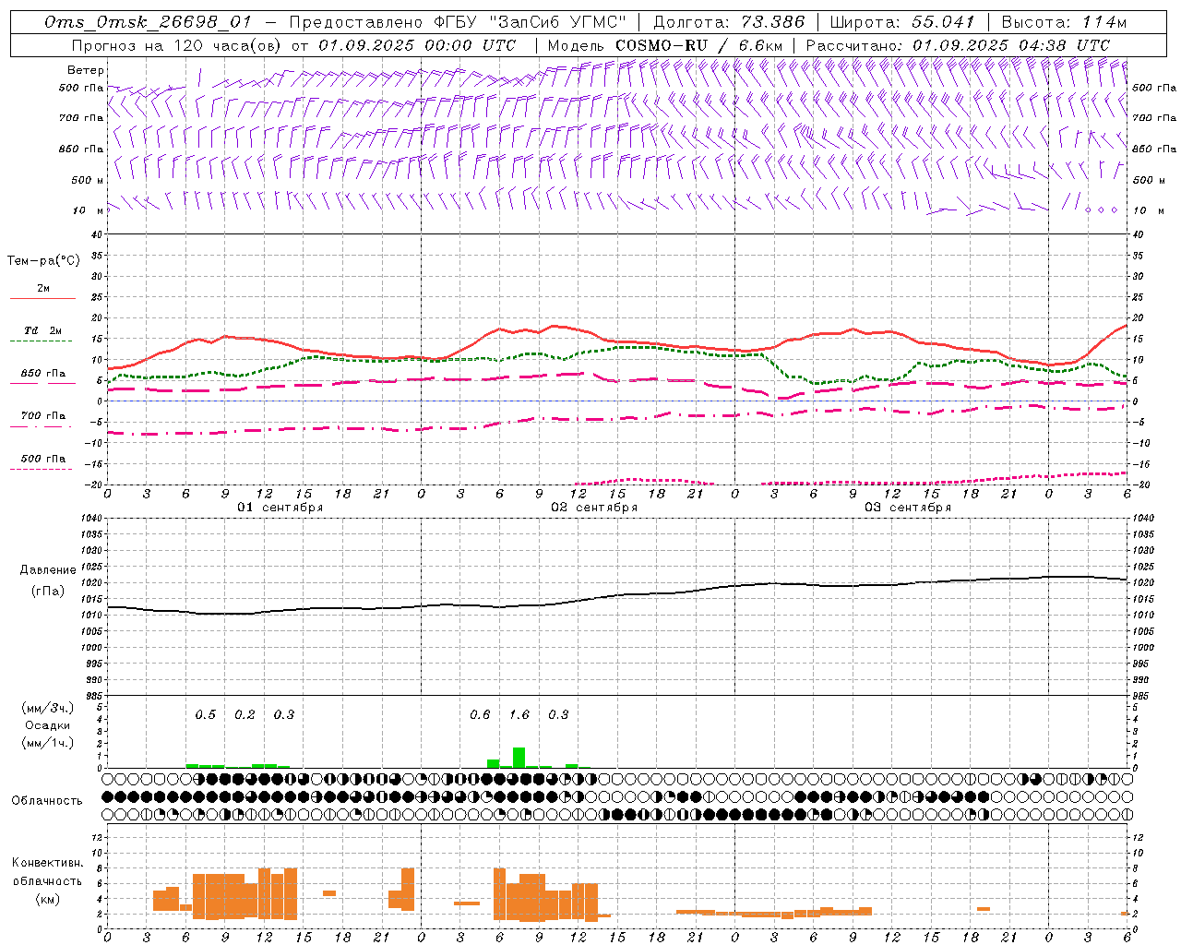Click the tallest green precipitation bar under "1.6"

click(519, 758)
